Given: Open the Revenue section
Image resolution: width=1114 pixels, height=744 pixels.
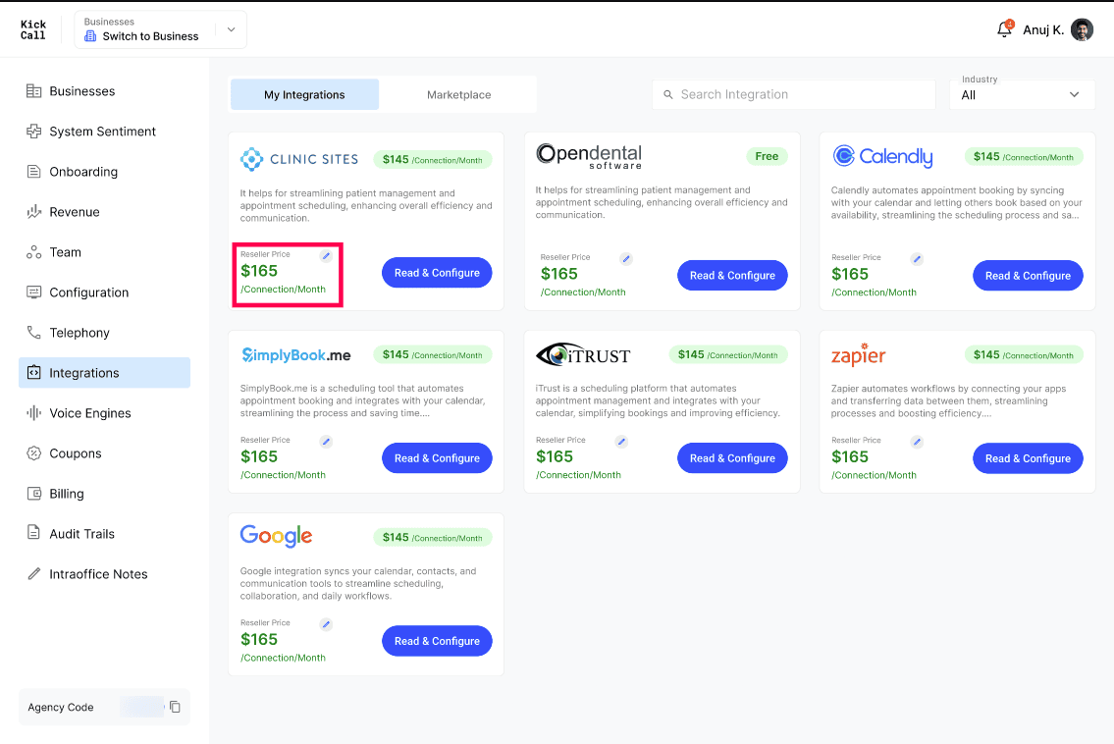Looking at the screenshot, I should click(104, 212).
